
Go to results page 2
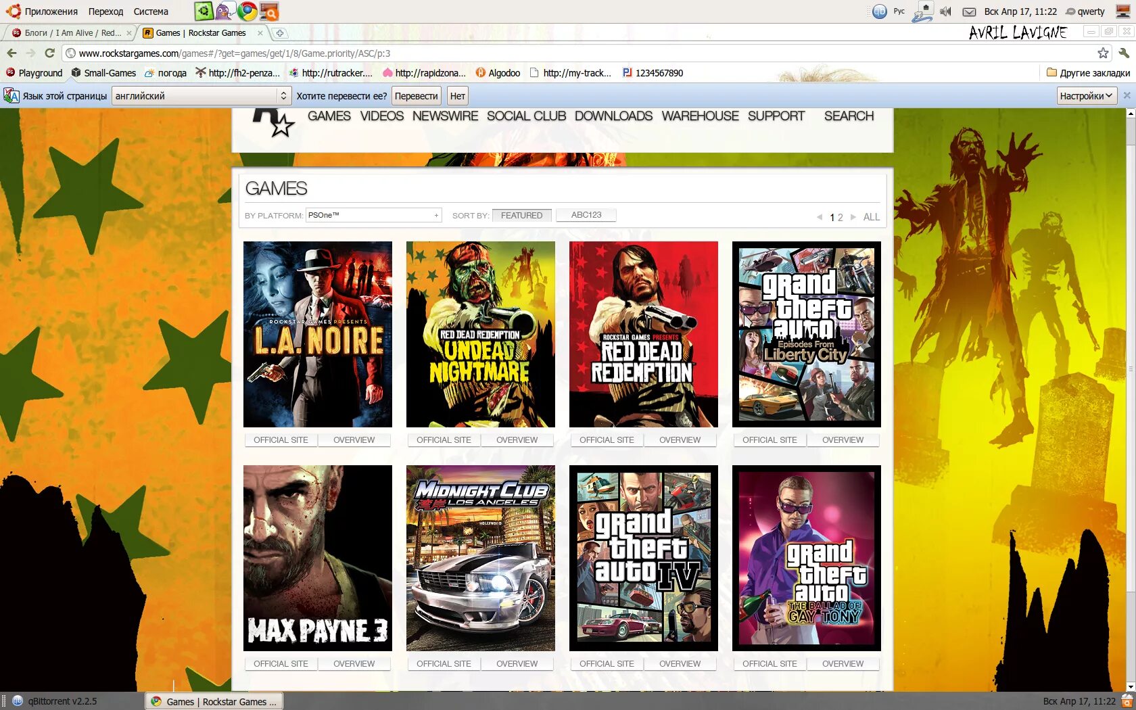point(841,218)
